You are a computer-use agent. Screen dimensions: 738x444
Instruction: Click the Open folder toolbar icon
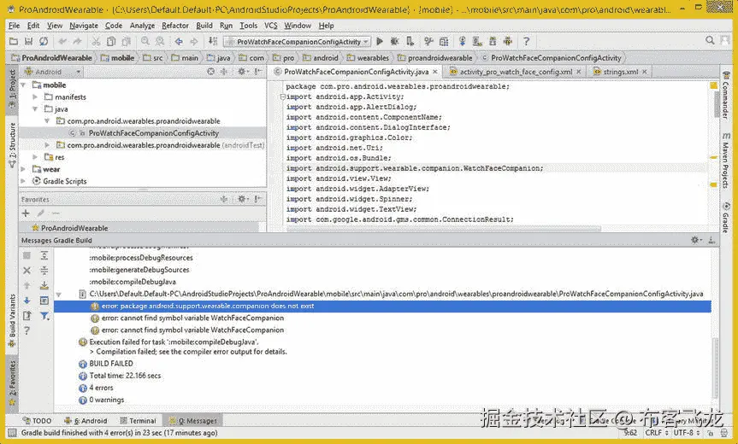(x=14, y=41)
